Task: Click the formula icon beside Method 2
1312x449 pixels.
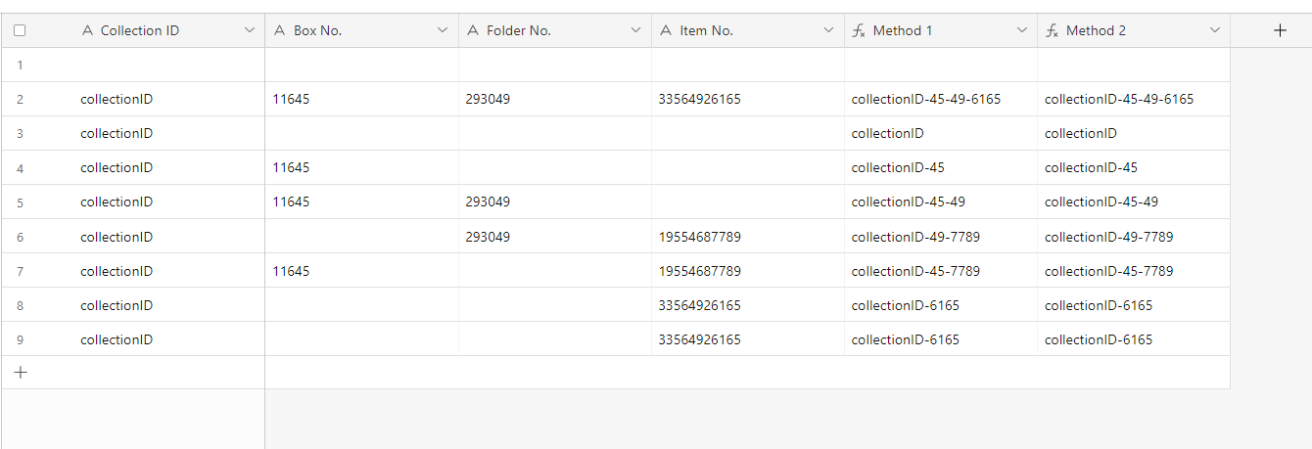Action: 1052,30
